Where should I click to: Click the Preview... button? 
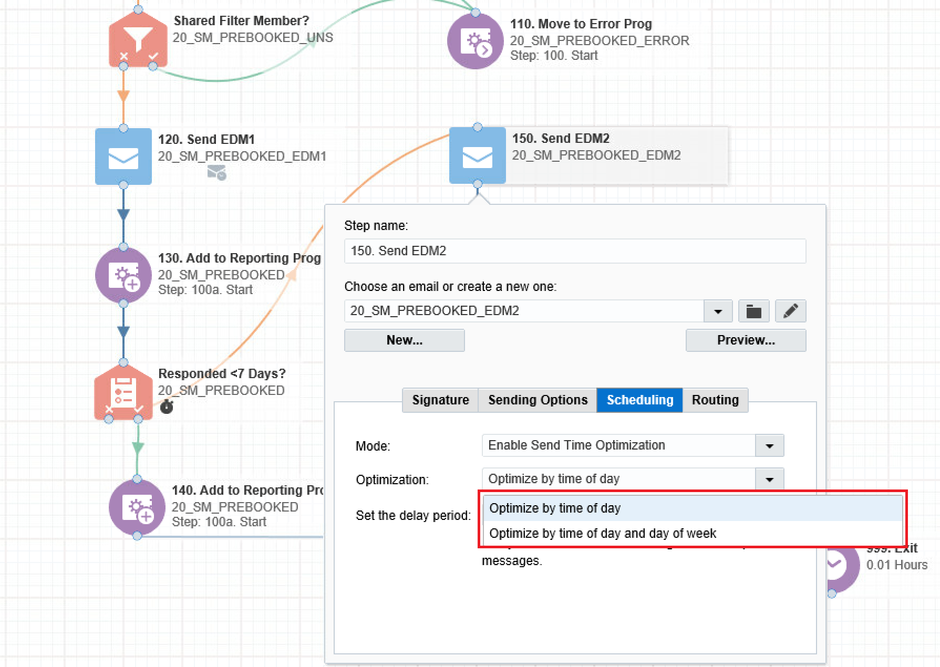[x=746, y=340]
